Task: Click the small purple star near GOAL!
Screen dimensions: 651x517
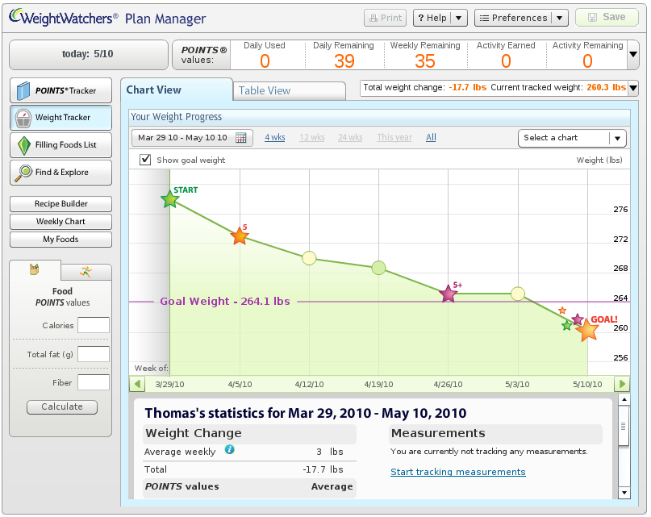Action: tap(578, 319)
